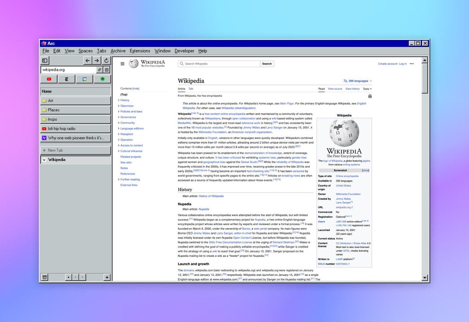469x322 pixels.
Task: Click the page protection padlock icon
Action: pos(370,96)
